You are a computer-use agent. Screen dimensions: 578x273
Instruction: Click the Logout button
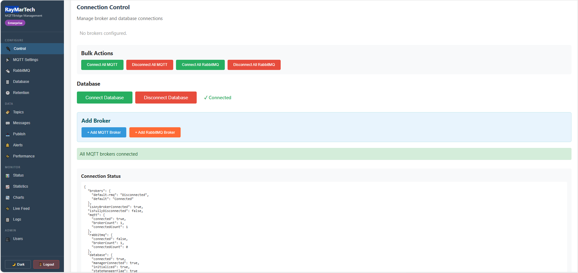coord(46,264)
